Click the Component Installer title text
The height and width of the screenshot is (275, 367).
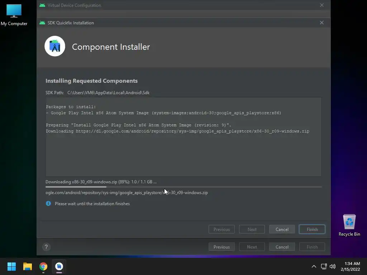click(x=111, y=47)
